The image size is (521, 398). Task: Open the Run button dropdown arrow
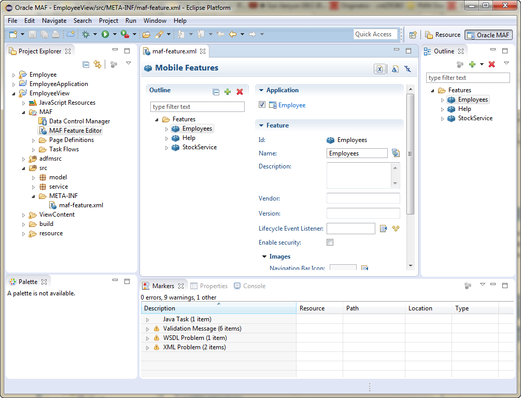115,34
